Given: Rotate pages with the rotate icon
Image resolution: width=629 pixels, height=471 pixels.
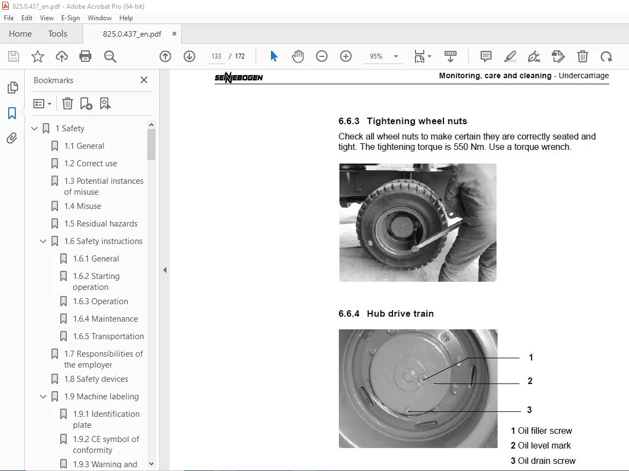Looking at the screenshot, I should [x=607, y=56].
